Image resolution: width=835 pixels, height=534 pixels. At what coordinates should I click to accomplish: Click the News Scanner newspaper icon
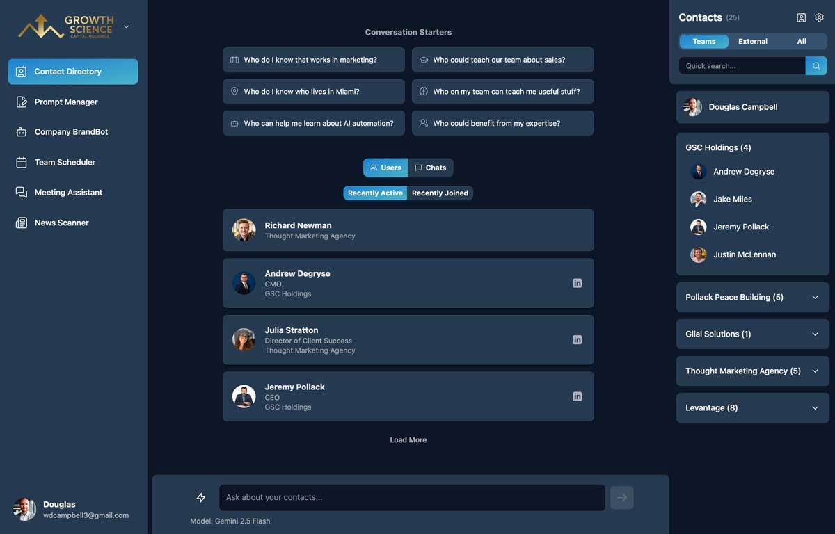pos(21,223)
